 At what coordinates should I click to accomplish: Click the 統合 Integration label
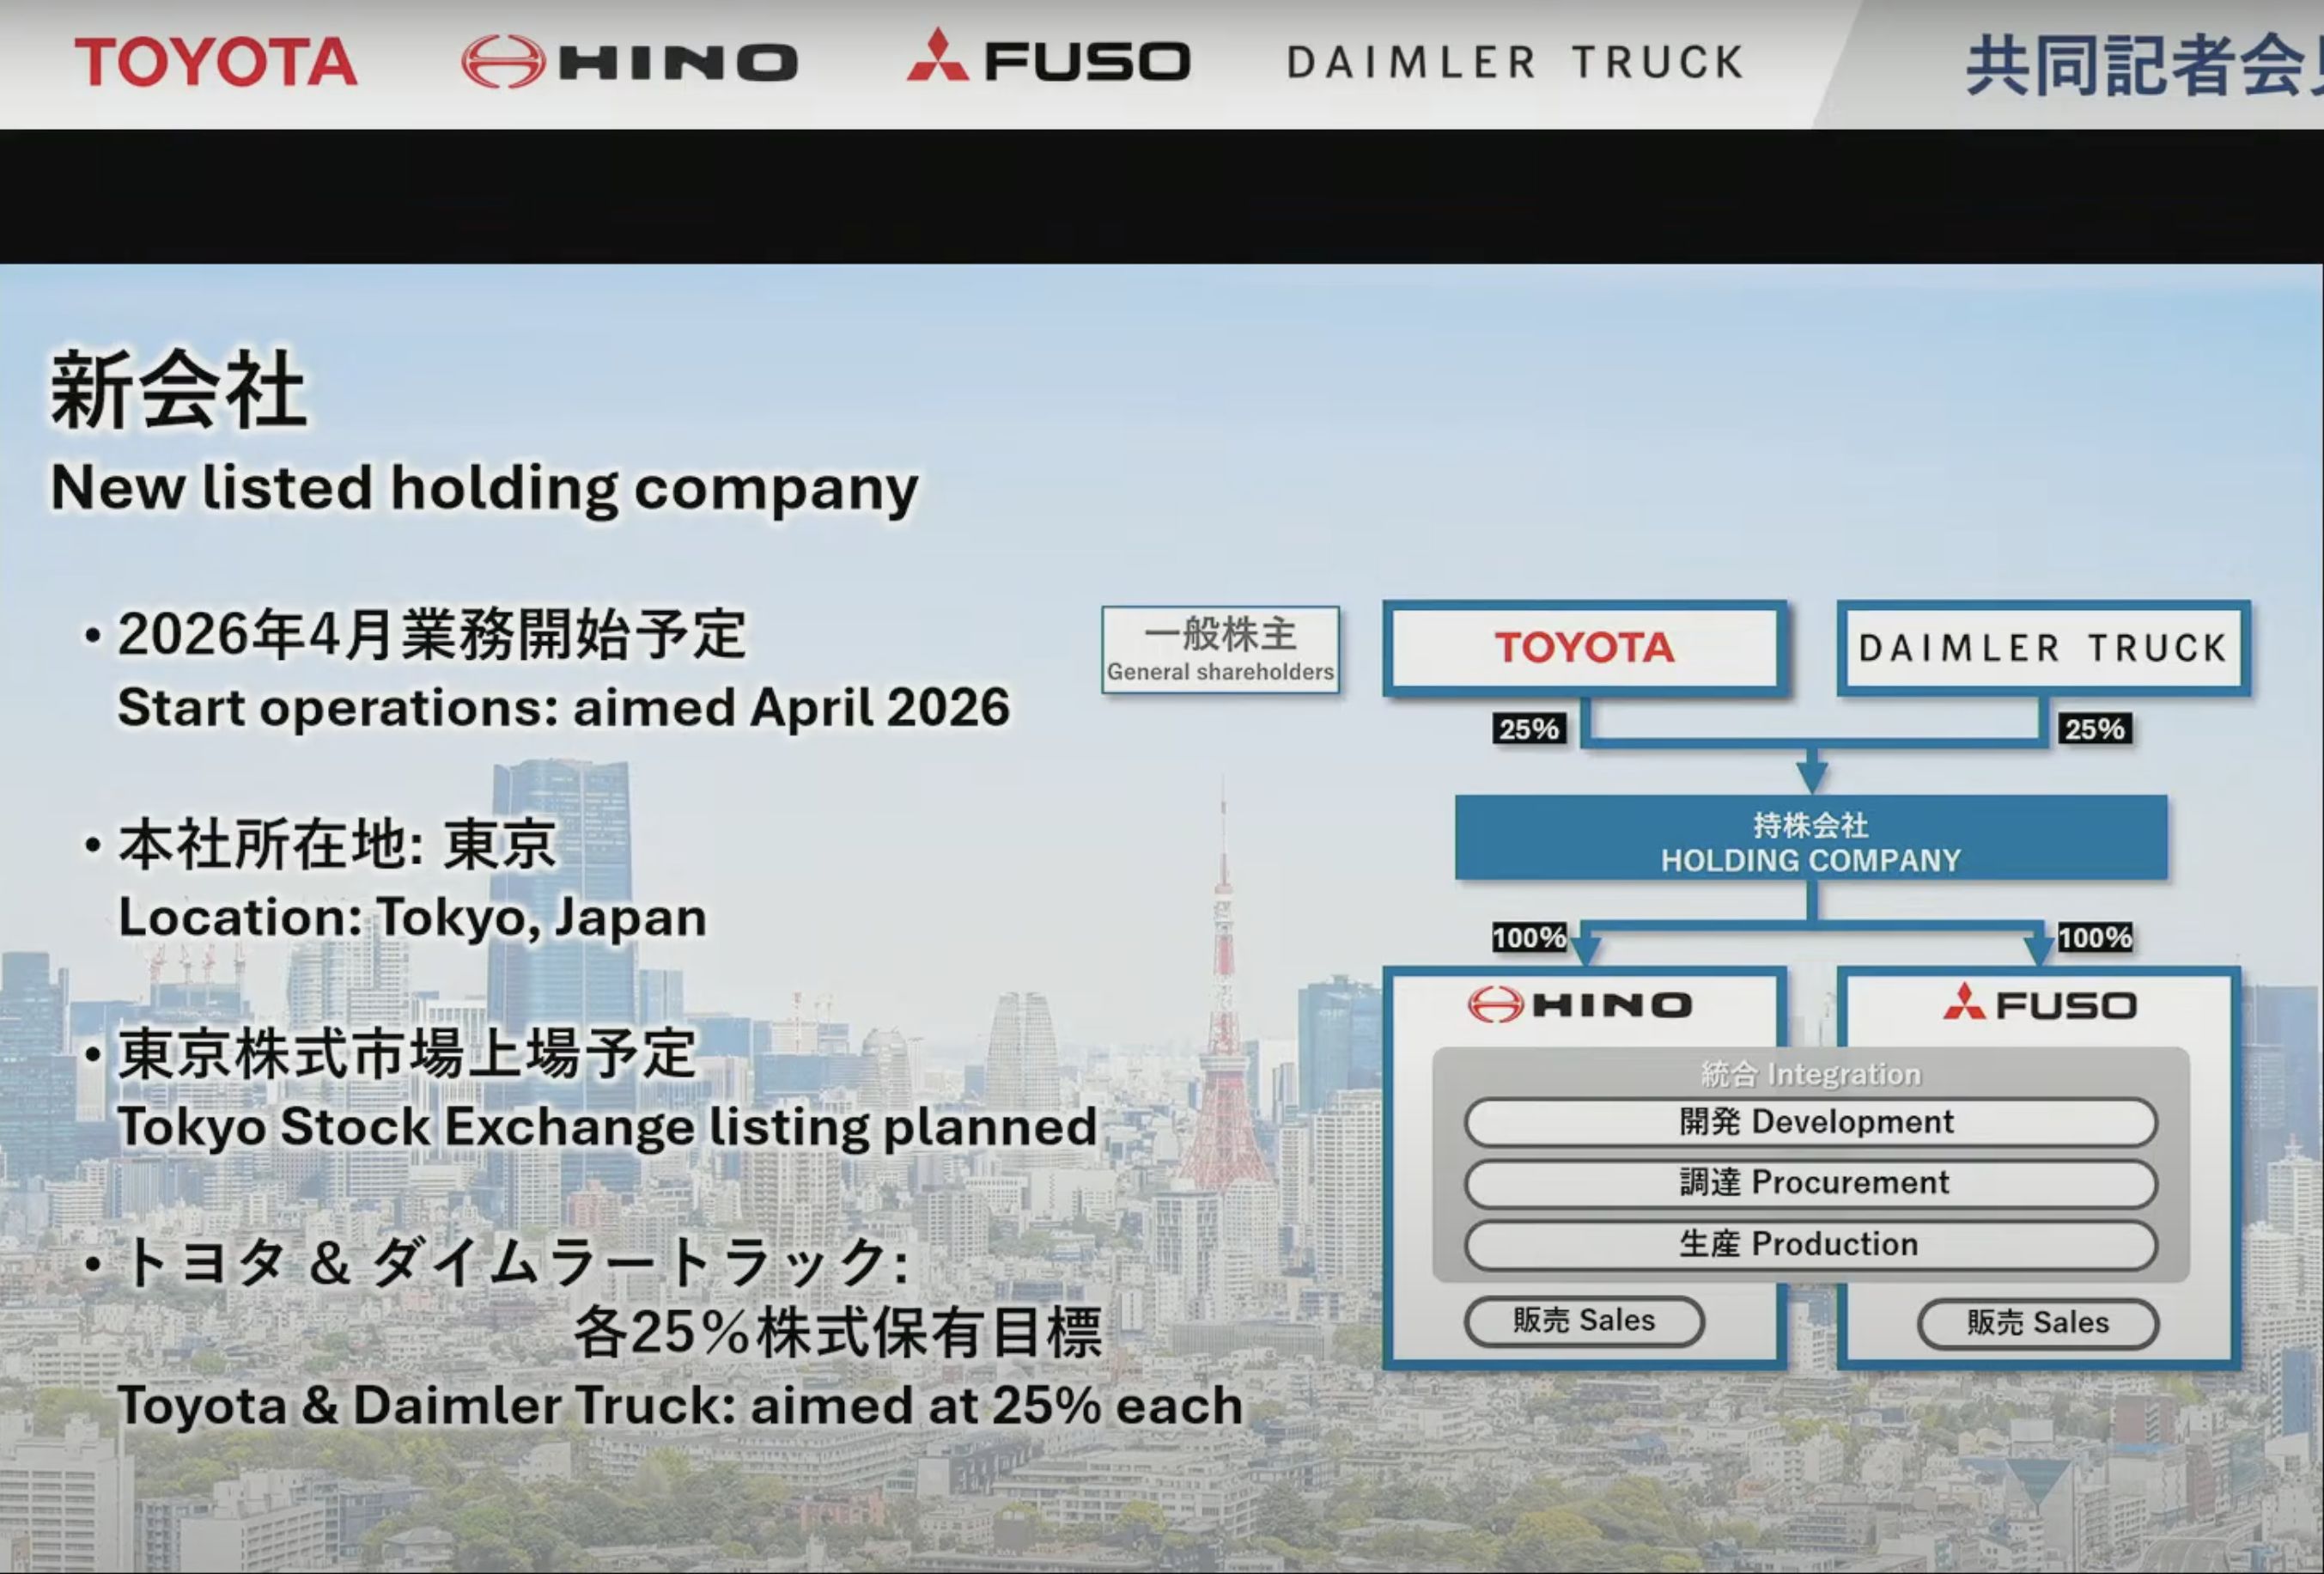point(1811,1075)
